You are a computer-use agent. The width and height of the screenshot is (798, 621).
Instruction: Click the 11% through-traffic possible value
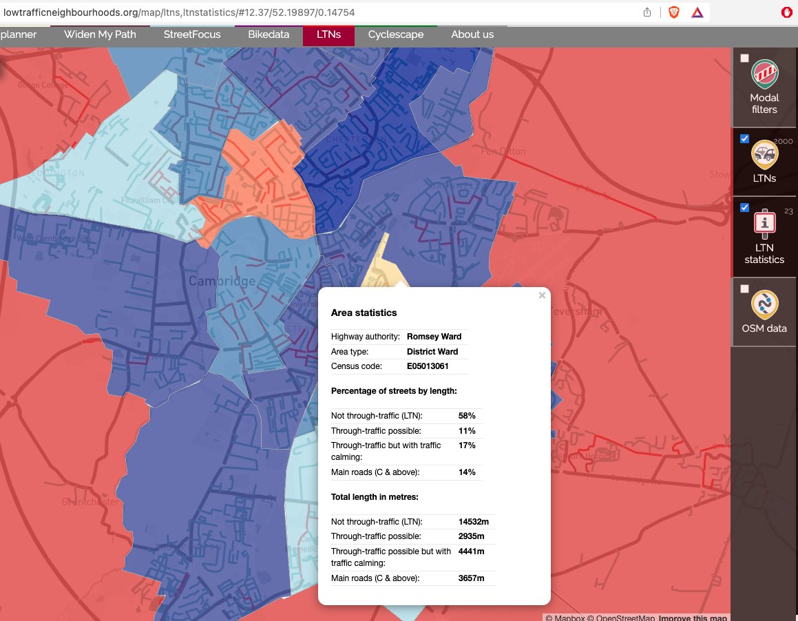(467, 431)
